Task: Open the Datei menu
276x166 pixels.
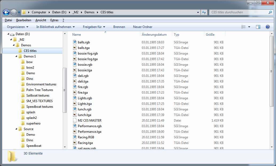Action: (8, 20)
